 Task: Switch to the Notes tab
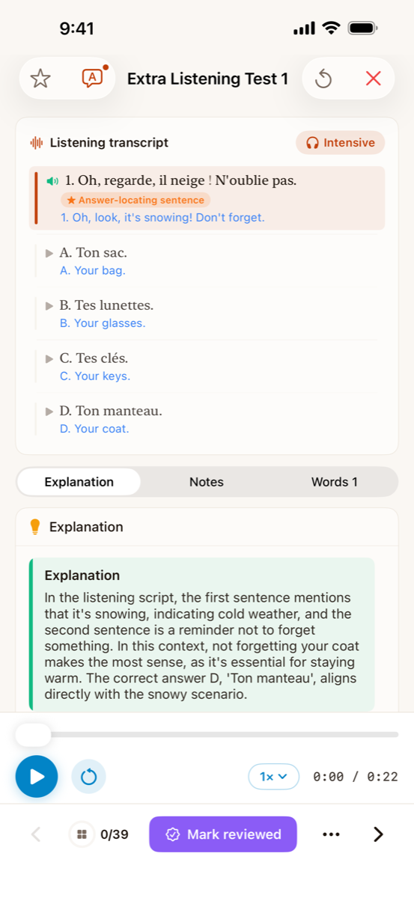tap(207, 482)
